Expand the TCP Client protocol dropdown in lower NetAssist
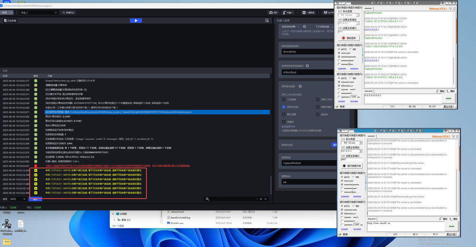 click(x=351, y=142)
